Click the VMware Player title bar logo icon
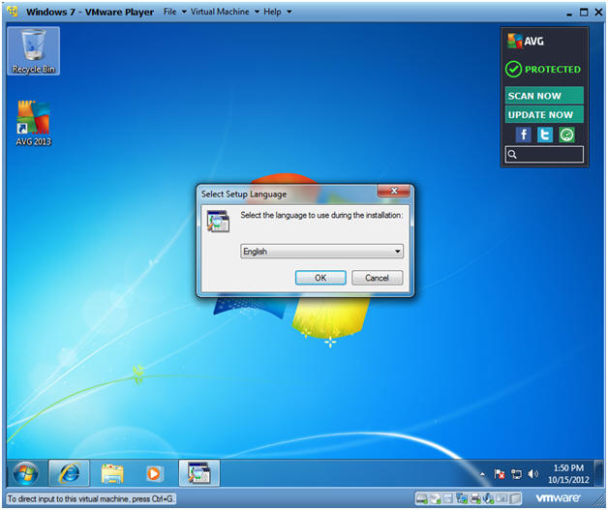This screenshot has height=510, width=608. (13, 12)
